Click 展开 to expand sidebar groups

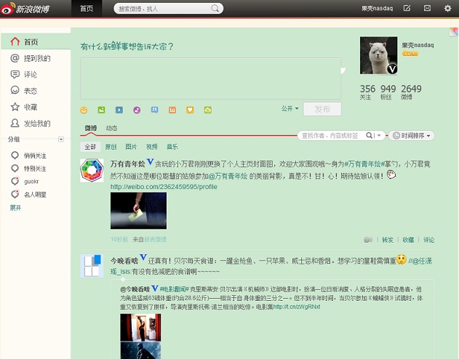15,208
